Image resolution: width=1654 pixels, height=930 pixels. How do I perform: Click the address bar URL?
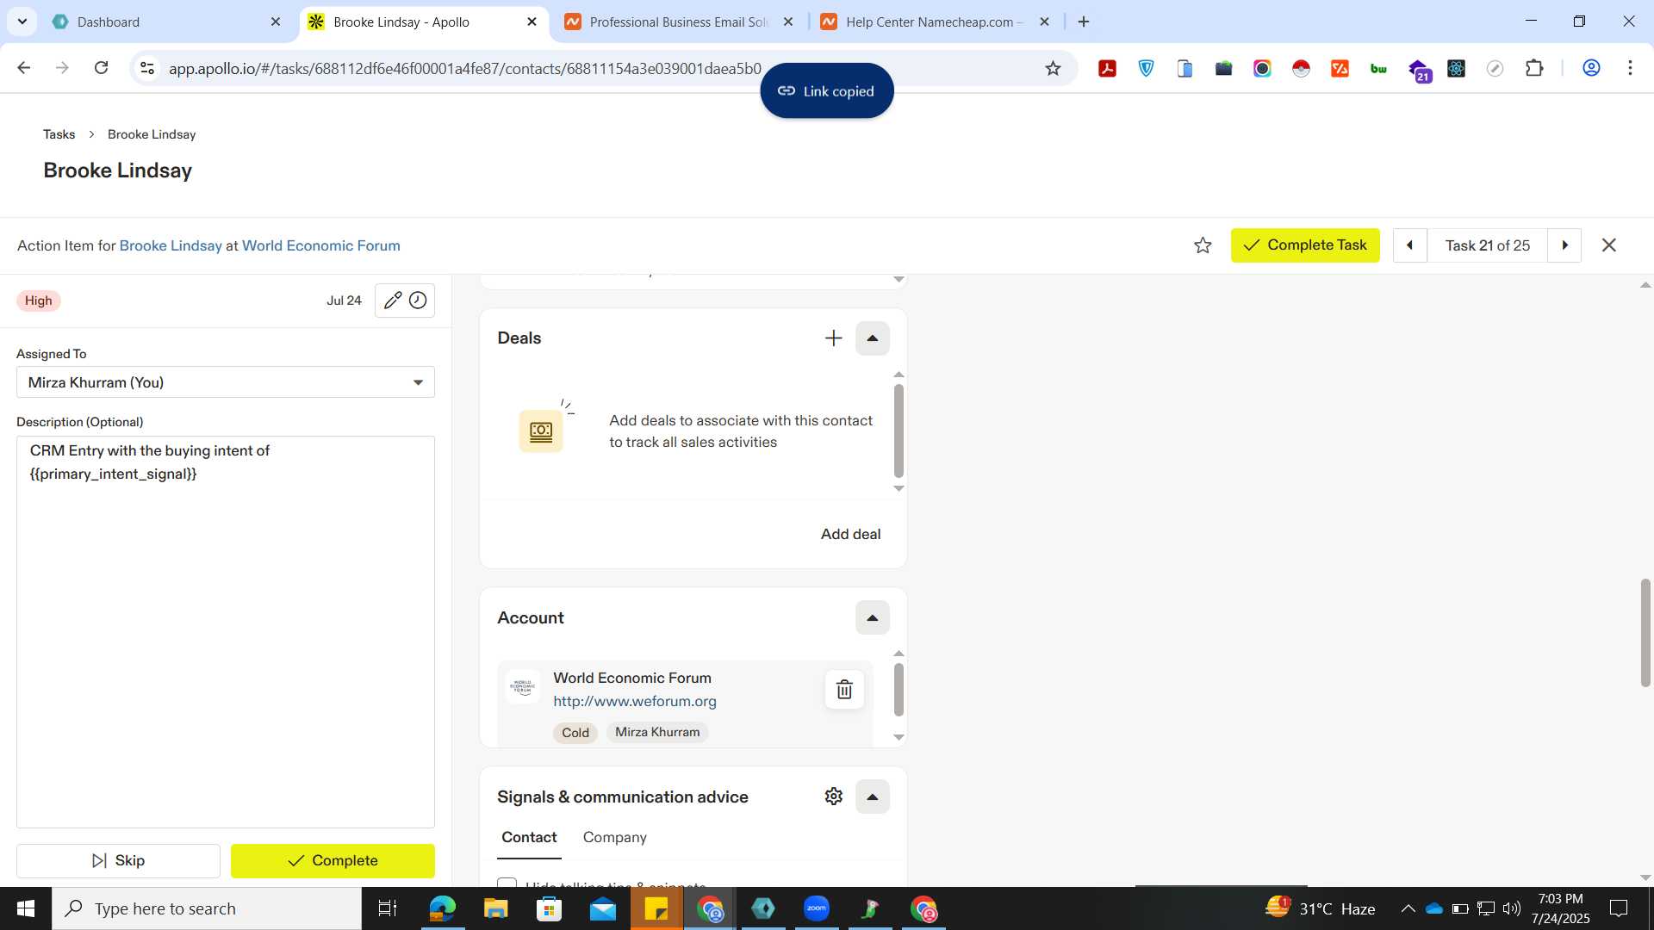coord(465,68)
